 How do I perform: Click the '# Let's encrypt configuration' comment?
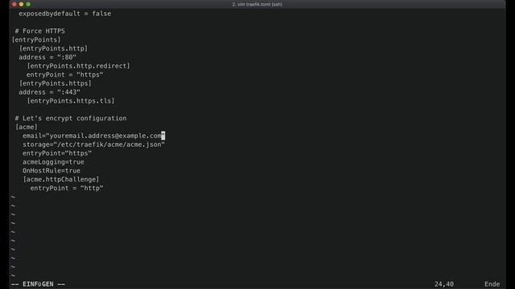pyautogui.click(x=71, y=118)
